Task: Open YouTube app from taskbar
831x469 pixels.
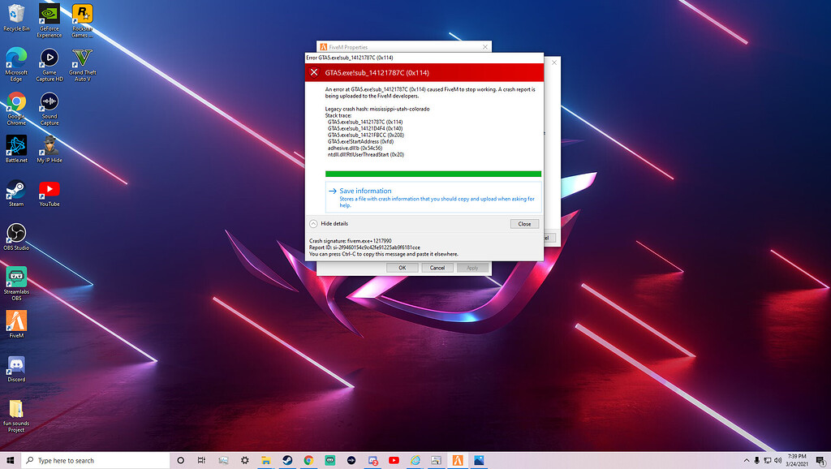Action: (394, 460)
